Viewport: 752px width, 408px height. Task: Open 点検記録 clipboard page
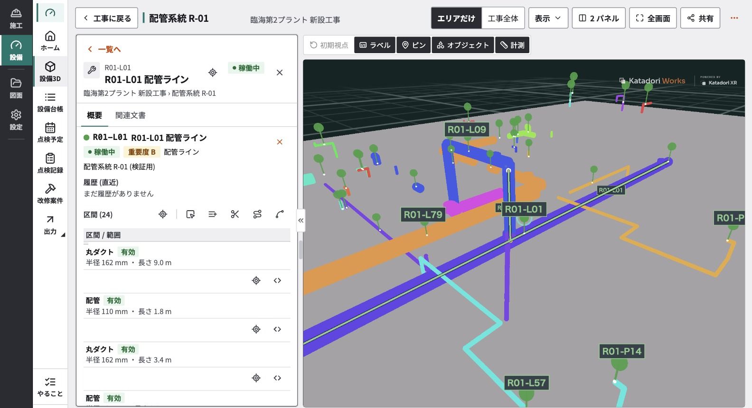(x=50, y=163)
